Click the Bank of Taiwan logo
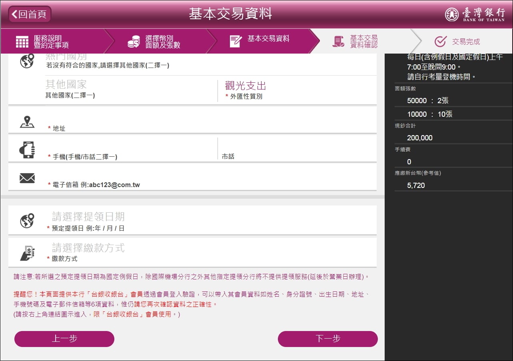513x361 pixels. click(475, 14)
